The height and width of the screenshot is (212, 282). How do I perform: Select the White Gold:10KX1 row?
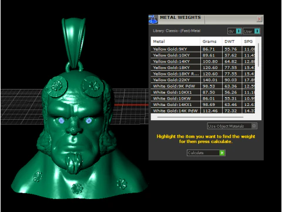pyautogui.click(x=203, y=92)
